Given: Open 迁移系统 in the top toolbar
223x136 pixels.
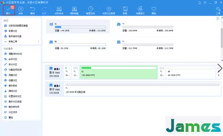Looking at the screenshot, I should click(59, 10).
